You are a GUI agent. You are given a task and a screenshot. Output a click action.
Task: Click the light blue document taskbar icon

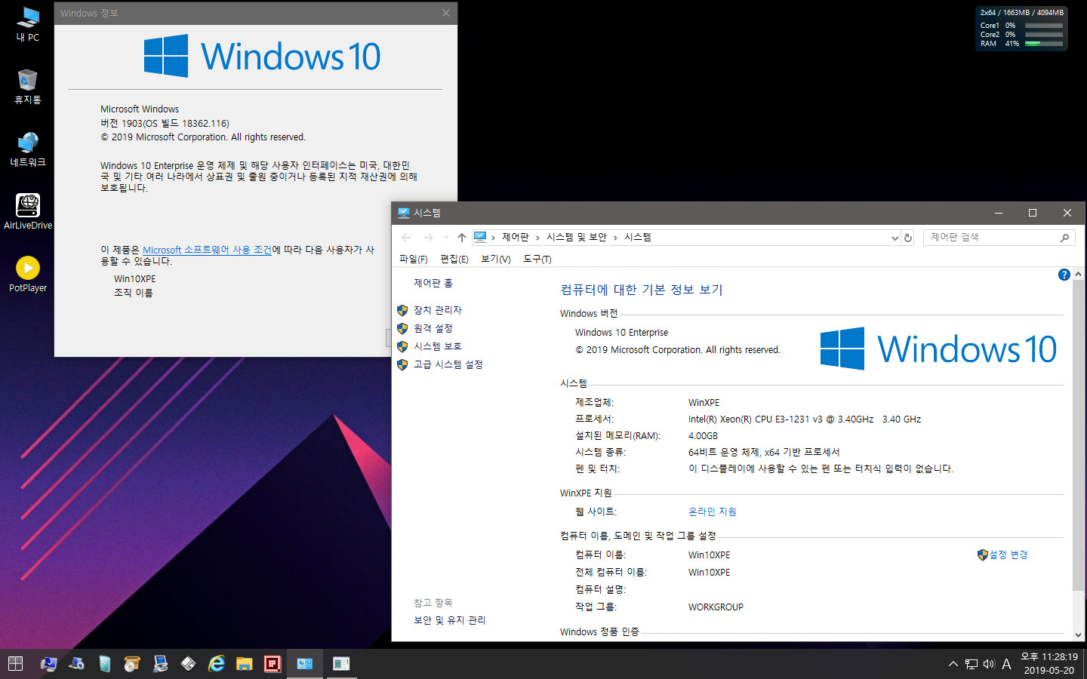[x=104, y=664]
